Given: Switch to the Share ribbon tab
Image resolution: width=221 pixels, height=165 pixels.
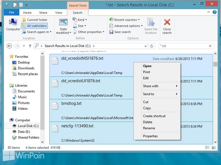Looking at the screenshot, I should [x=43, y=13].
